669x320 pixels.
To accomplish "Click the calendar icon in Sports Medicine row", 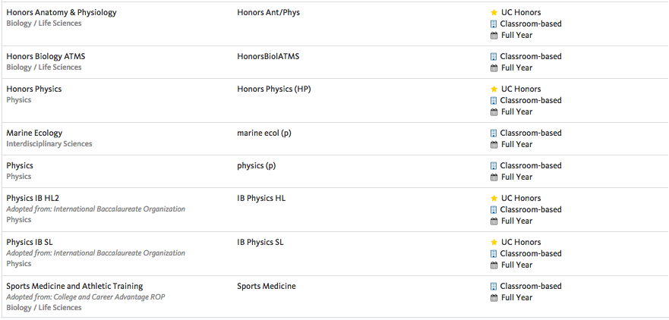I will [494, 298].
